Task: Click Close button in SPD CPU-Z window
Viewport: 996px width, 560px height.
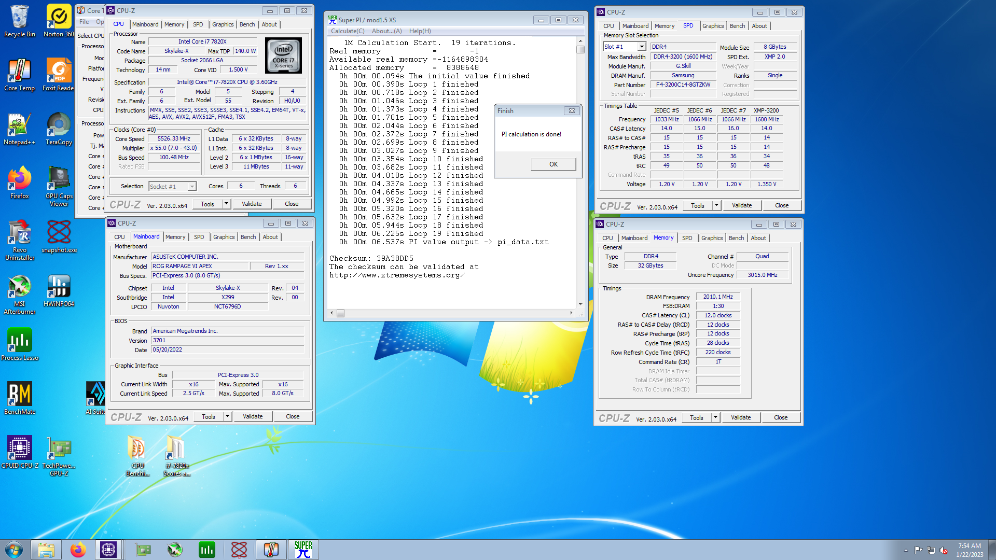Action: pyautogui.click(x=782, y=205)
